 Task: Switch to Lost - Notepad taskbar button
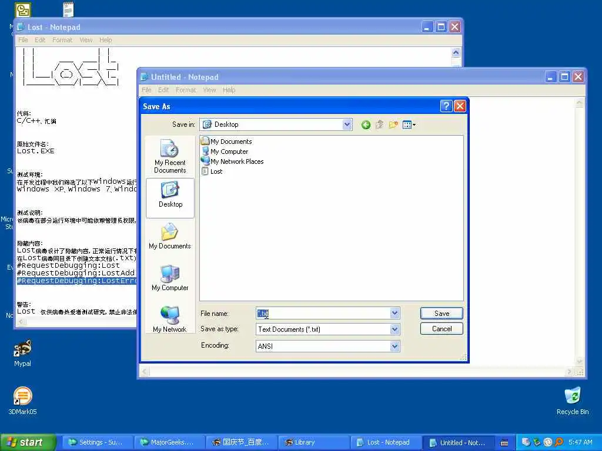(386, 443)
